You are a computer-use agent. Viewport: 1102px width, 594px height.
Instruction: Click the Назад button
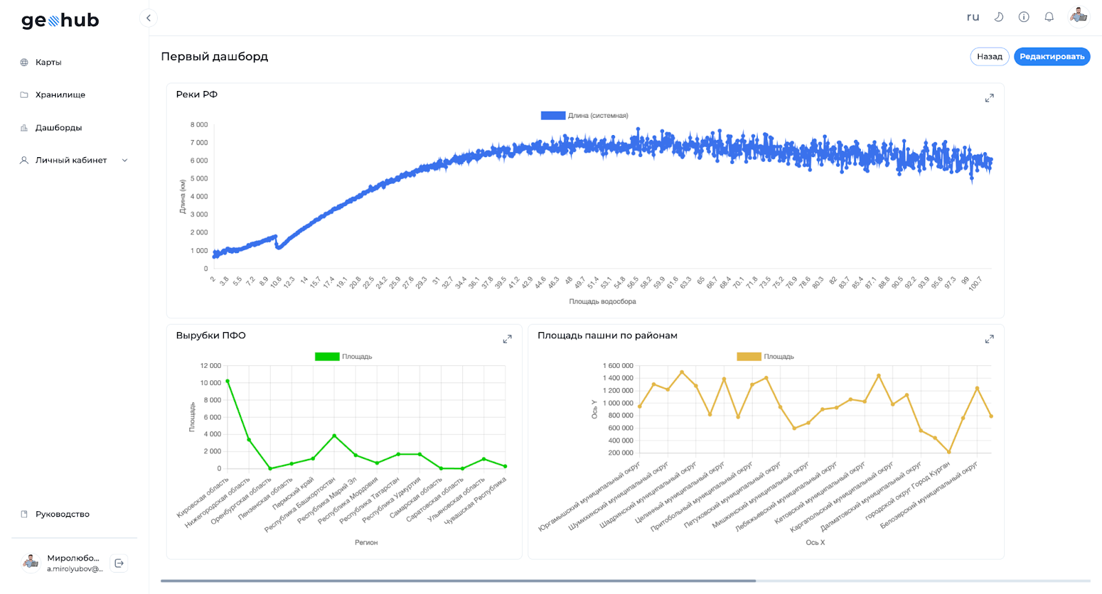click(x=990, y=57)
